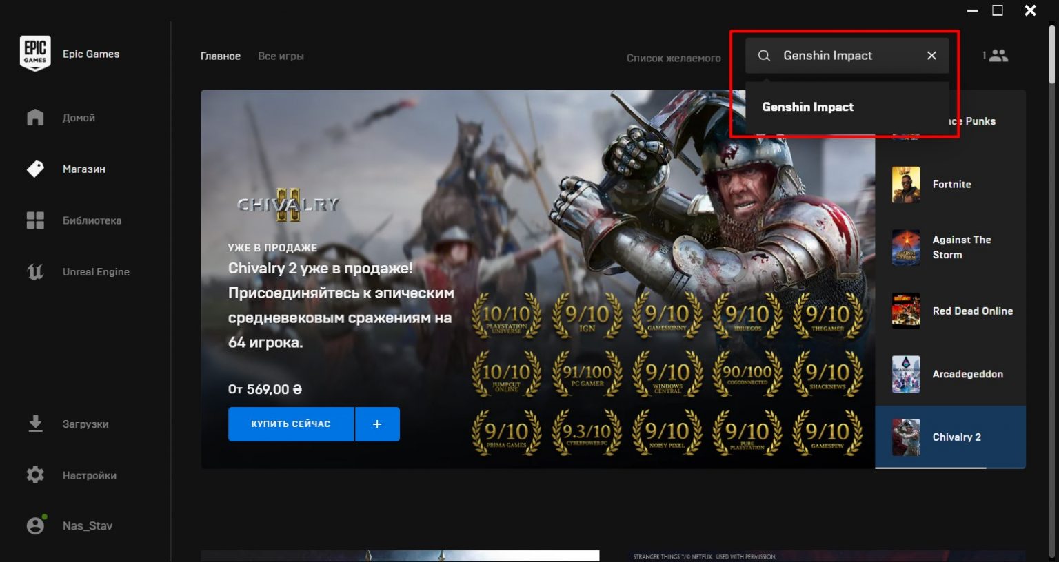Screen dimensions: 1059x562
Task: Switch to the Все игры tab
Action: click(281, 56)
